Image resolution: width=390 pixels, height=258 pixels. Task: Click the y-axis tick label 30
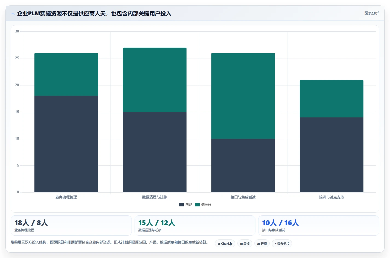point(17,31)
